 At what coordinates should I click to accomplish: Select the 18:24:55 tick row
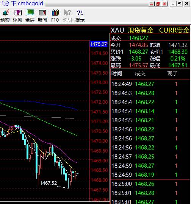(150, 120)
